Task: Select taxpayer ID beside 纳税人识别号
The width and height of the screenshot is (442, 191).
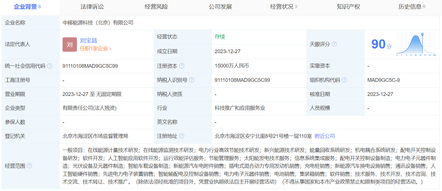Action: (x=242, y=80)
